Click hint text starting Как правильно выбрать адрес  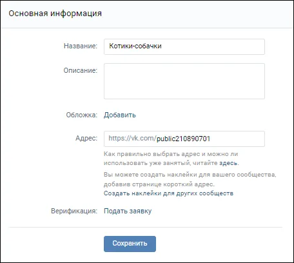[171, 159]
